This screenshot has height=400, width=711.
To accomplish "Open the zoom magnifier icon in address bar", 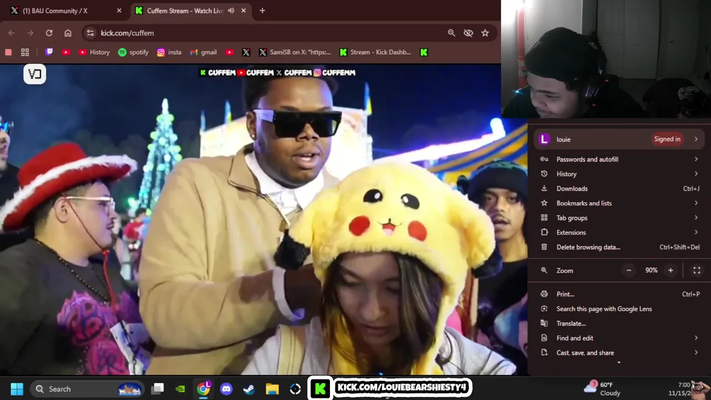I will pos(452,33).
